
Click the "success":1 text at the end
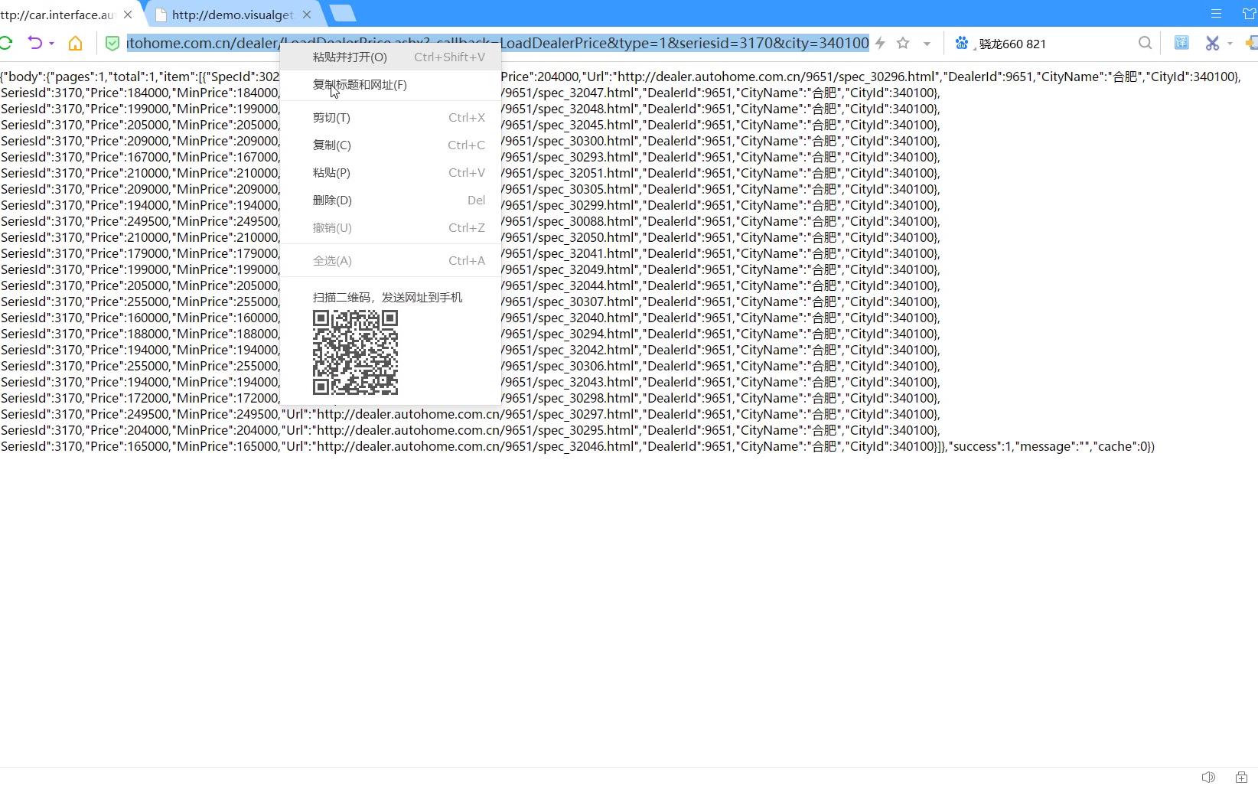(x=981, y=447)
